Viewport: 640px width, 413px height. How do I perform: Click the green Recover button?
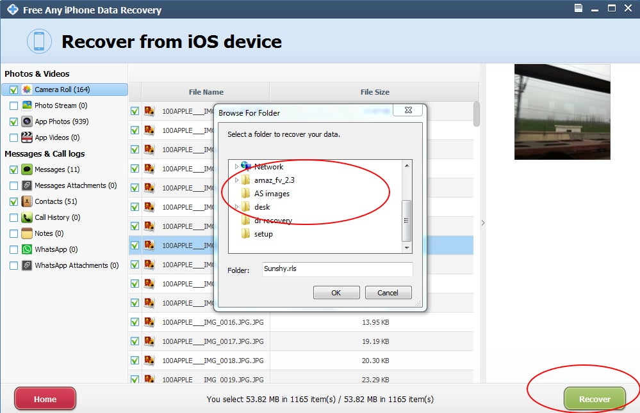click(595, 399)
